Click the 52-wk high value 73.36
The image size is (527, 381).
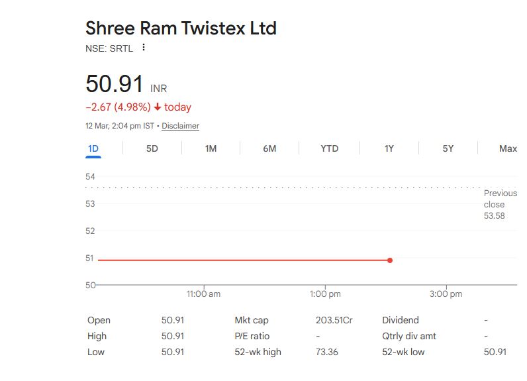[x=326, y=352]
